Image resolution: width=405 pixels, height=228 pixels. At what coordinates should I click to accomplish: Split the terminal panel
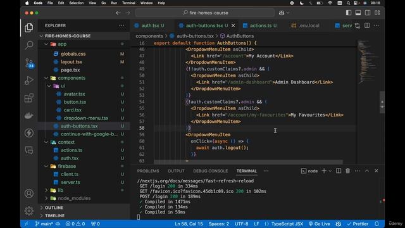click(339, 171)
